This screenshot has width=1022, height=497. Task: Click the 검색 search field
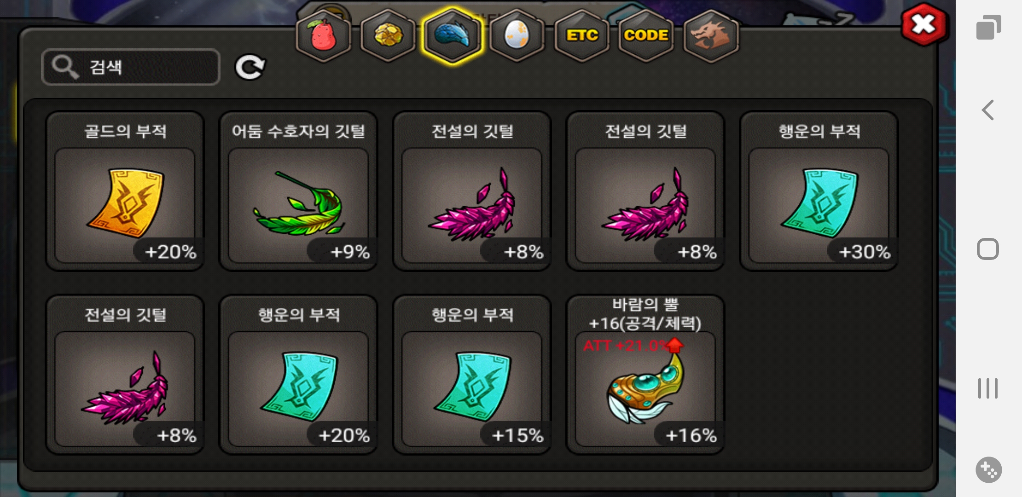pos(131,67)
